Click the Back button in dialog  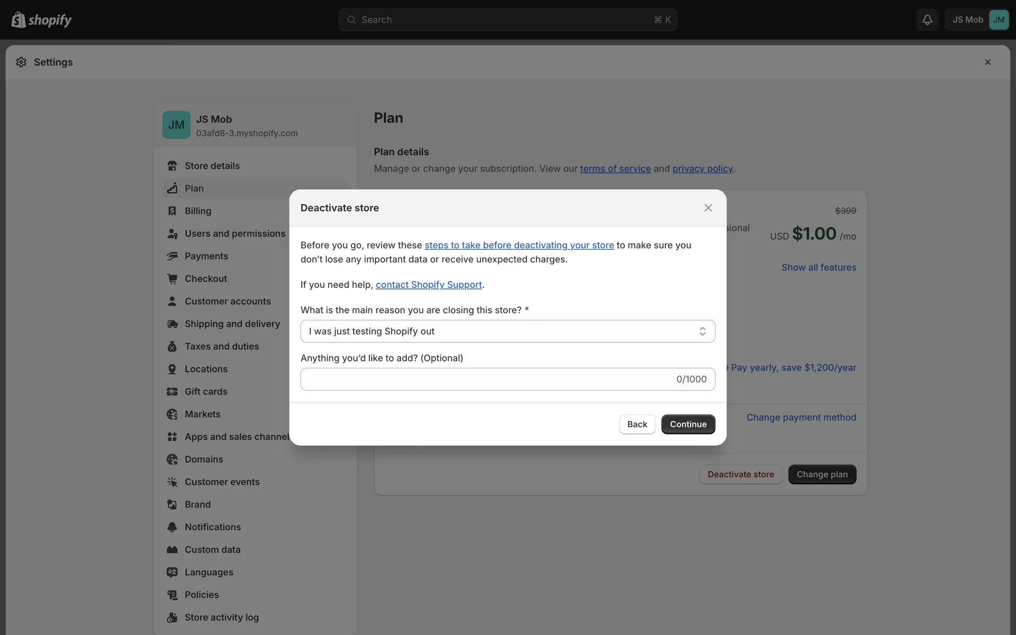click(637, 424)
